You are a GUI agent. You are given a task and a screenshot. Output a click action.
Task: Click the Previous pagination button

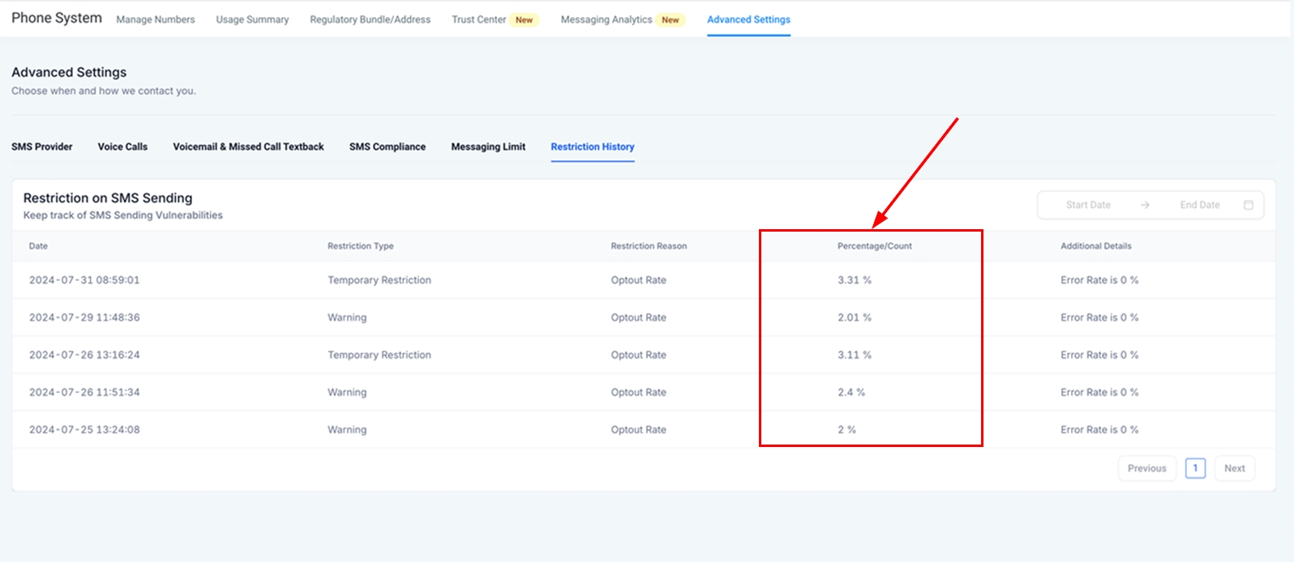point(1146,468)
